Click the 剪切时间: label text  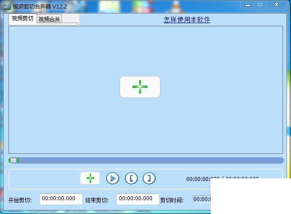(172, 200)
